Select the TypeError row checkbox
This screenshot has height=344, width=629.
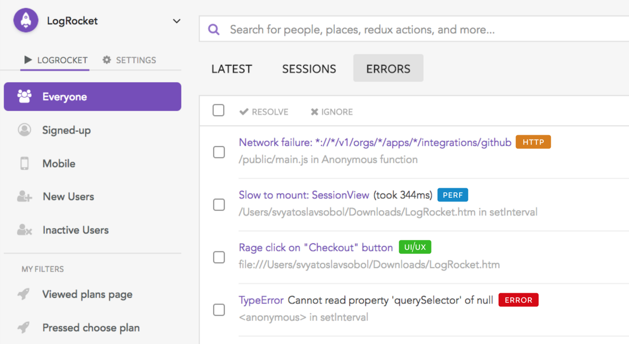click(219, 310)
